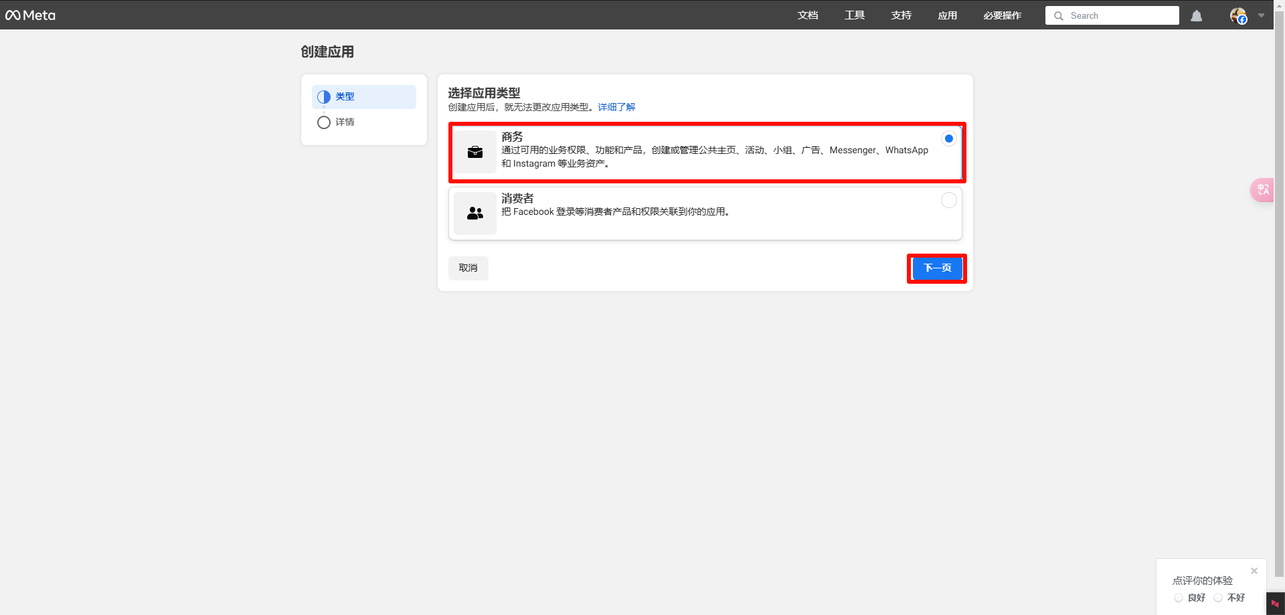Click the red flag icon in corner

[x=1275, y=604]
